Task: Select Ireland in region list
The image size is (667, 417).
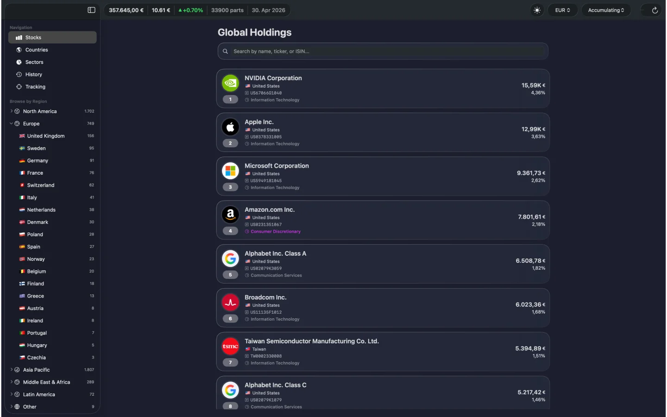Action: pyautogui.click(x=52, y=321)
